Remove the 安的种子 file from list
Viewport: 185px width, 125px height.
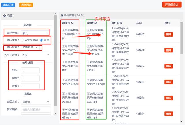[x=169, y=83]
